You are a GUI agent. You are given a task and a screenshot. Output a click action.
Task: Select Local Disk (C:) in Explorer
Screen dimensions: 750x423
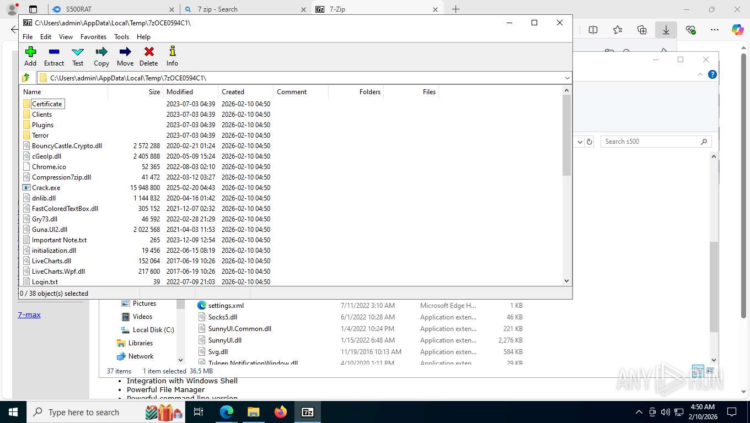pyautogui.click(x=147, y=330)
